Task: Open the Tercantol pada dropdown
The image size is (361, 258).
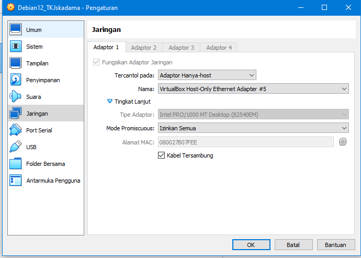Action: (x=207, y=76)
